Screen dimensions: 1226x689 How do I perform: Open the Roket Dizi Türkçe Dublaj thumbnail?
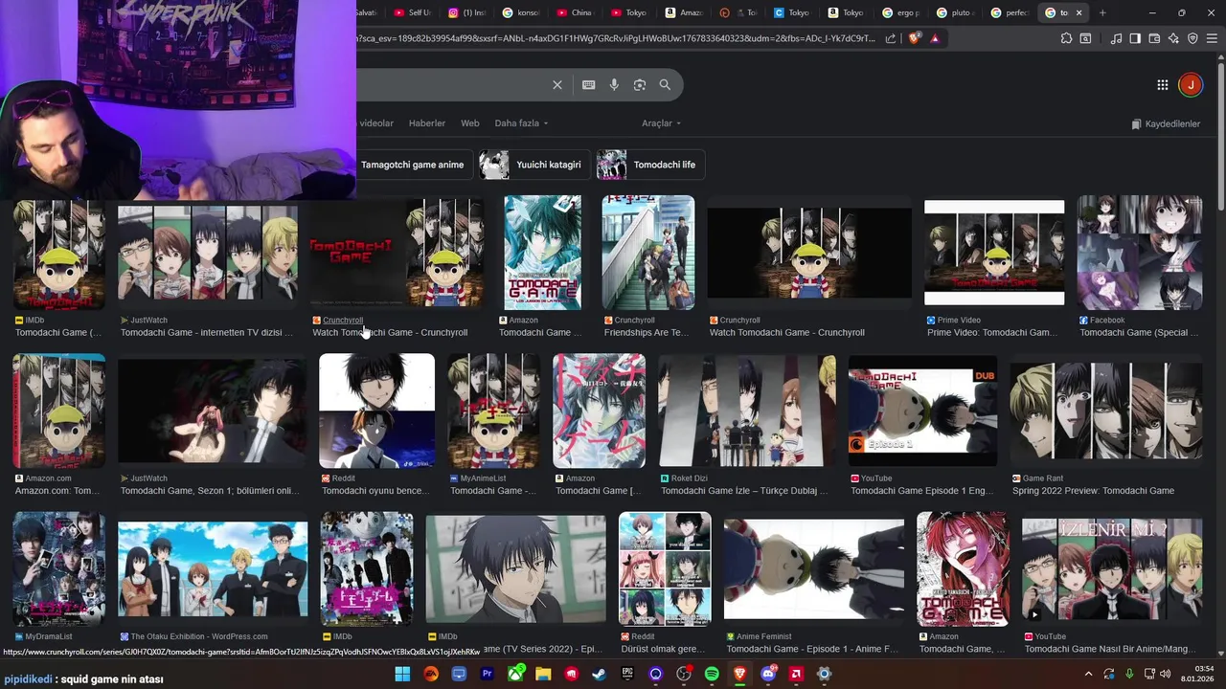(747, 411)
